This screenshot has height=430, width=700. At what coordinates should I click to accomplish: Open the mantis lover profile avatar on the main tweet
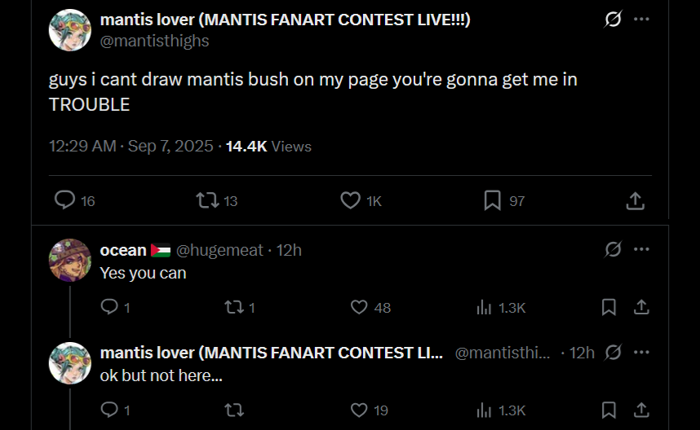[x=69, y=30]
